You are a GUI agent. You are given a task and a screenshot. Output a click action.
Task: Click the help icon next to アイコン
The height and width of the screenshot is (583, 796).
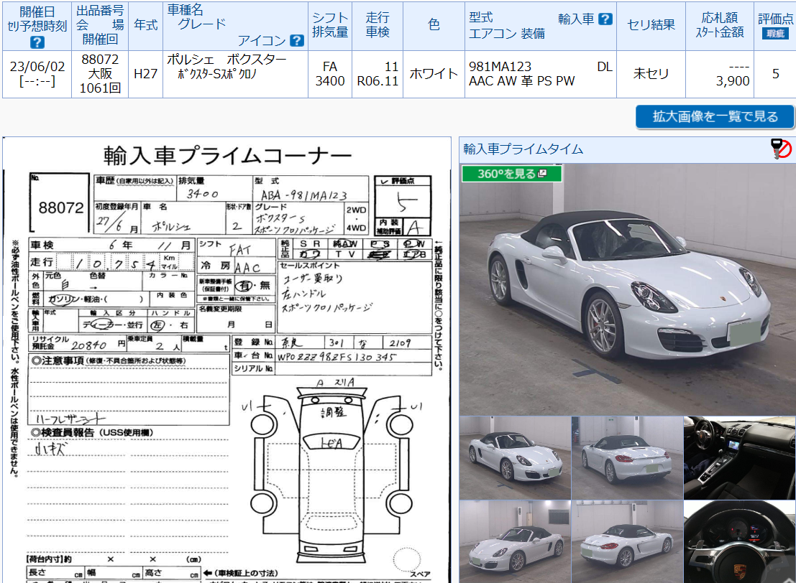pos(297,40)
